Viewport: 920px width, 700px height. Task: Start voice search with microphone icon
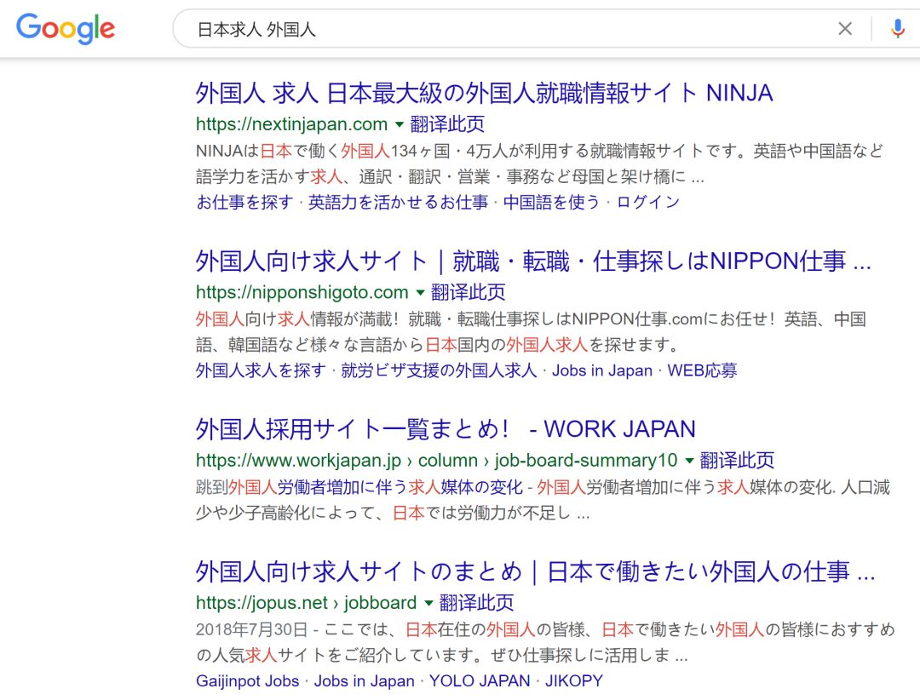tap(897, 29)
